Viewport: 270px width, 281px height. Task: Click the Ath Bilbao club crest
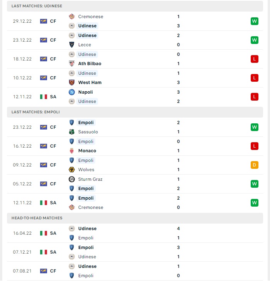point(72,64)
